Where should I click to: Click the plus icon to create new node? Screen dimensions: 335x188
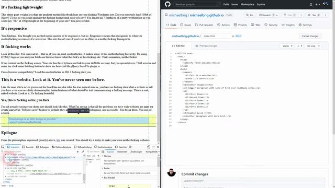(x=78, y=151)
